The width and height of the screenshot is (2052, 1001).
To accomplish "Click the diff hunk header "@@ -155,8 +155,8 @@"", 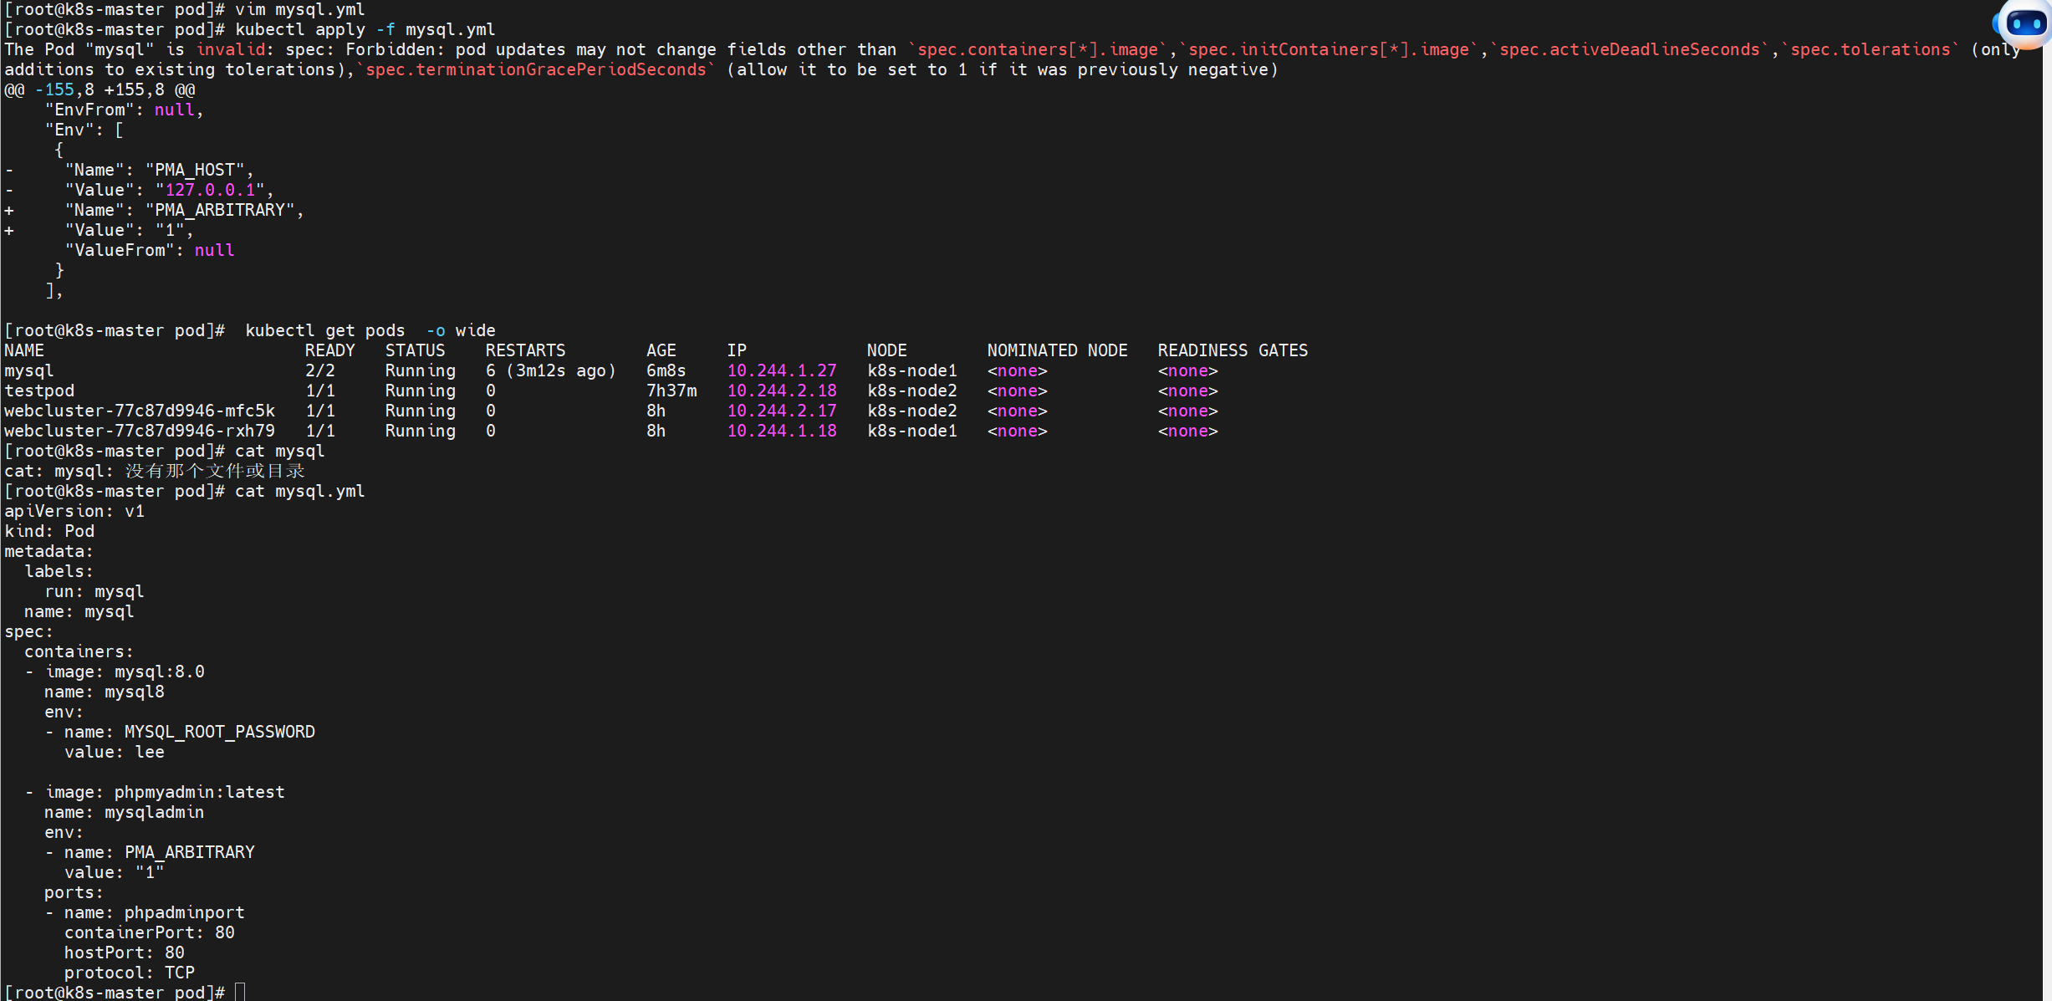I will point(100,89).
